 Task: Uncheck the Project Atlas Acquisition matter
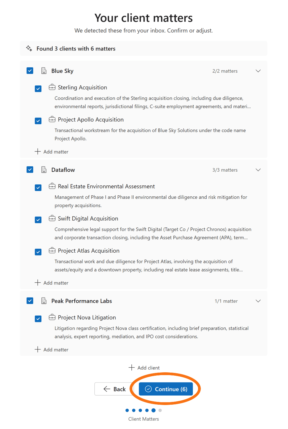coord(38,252)
